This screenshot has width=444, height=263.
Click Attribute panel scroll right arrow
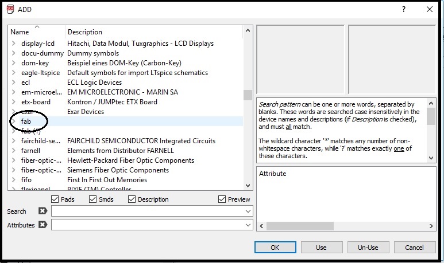[x=431, y=226]
